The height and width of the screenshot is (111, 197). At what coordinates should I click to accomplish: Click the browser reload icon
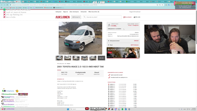[x=7, y=5]
